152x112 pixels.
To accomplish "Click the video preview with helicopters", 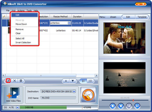I will [x=124, y=78].
